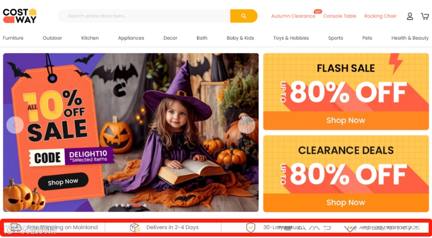Click Shop Now under Clearance Deals
The width and height of the screenshot is (432, 238).
pyautogui.click(x=346, y=202)
